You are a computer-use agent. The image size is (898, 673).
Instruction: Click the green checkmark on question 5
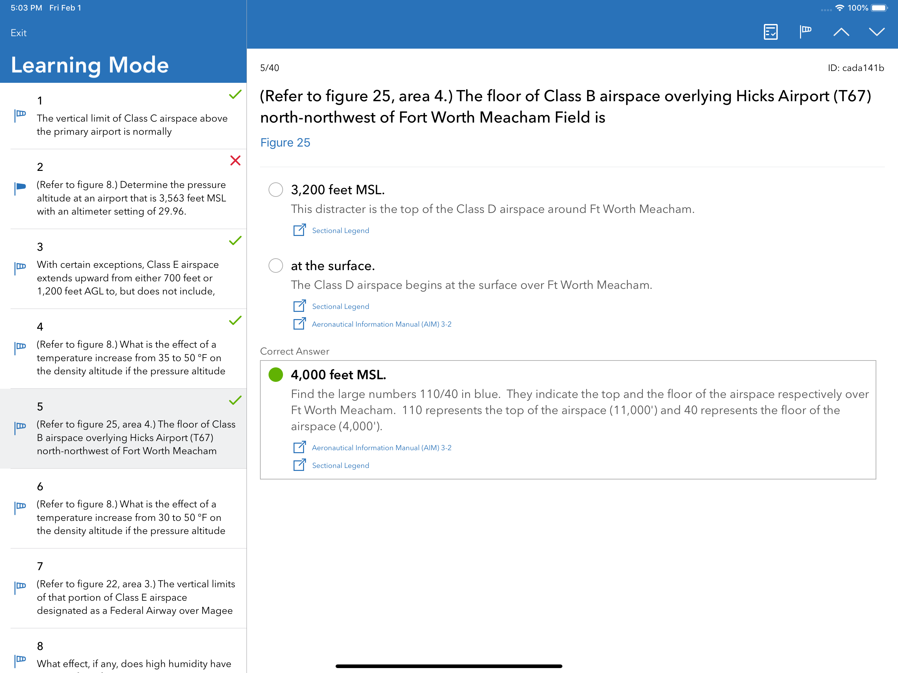[235, 401]
